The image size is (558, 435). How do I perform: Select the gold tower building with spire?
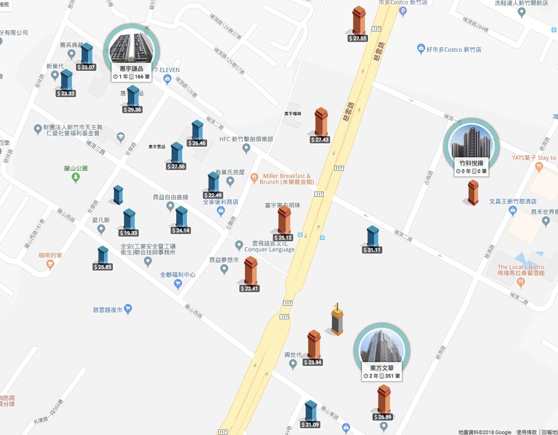point(337,319)
